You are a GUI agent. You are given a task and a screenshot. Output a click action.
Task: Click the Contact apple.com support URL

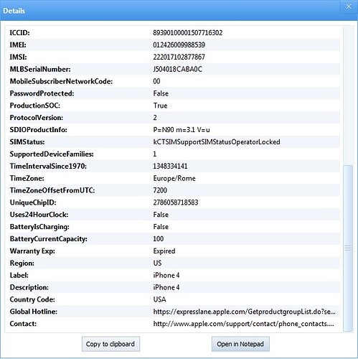pyautogui.click(x=243, y=324)
